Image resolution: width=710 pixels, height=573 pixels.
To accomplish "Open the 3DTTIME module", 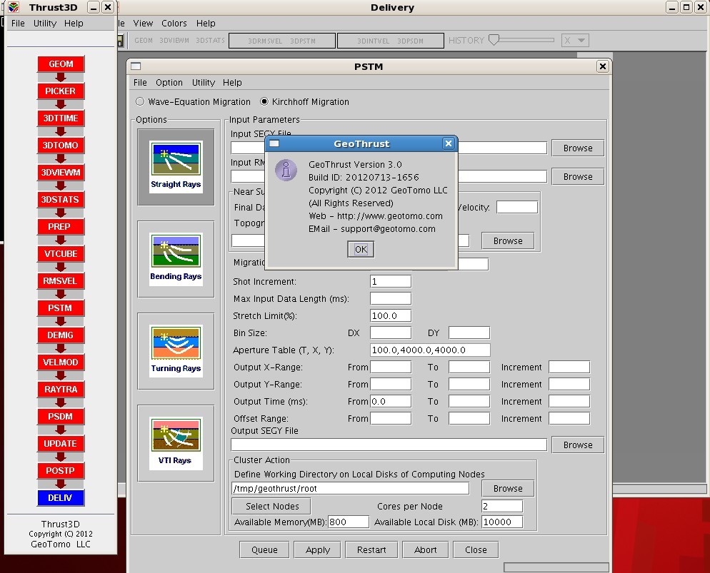I will click(61, 118).
